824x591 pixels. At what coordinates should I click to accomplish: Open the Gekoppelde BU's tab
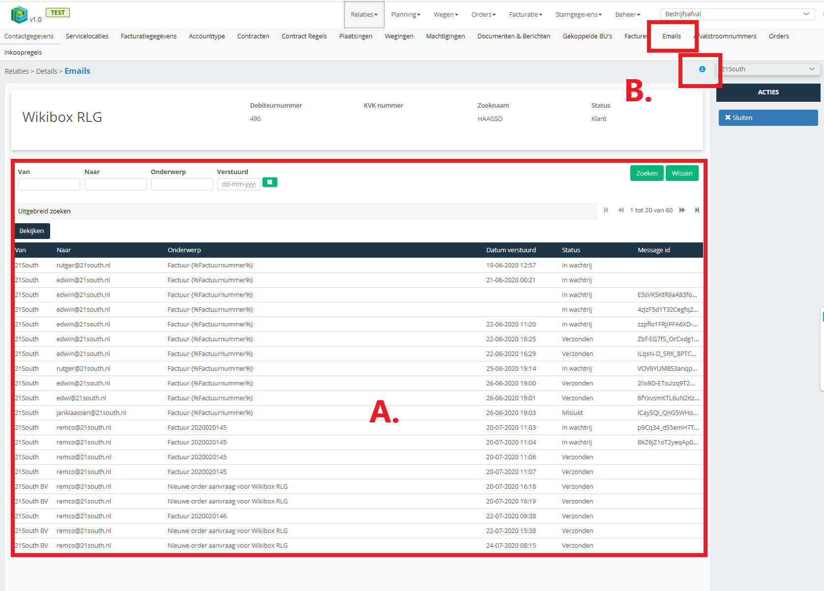tap(588, 36)
